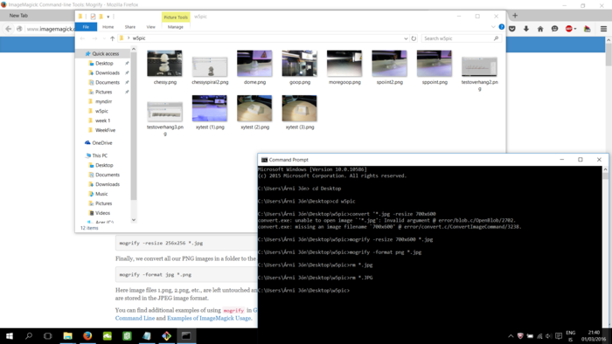Screen dimensions: 612x344
Task: Open the View ribbon tab
Action: click(150, 27)
